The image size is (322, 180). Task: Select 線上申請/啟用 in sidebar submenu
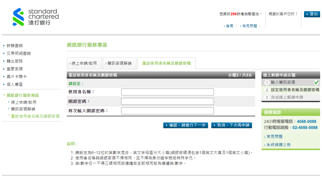(x=24, y=102)
